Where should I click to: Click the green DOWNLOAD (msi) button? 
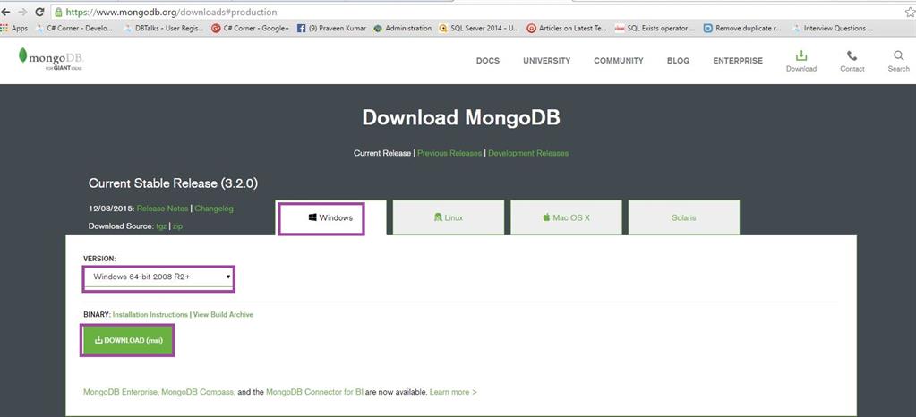pyautogui.click(x=128, y=341)
